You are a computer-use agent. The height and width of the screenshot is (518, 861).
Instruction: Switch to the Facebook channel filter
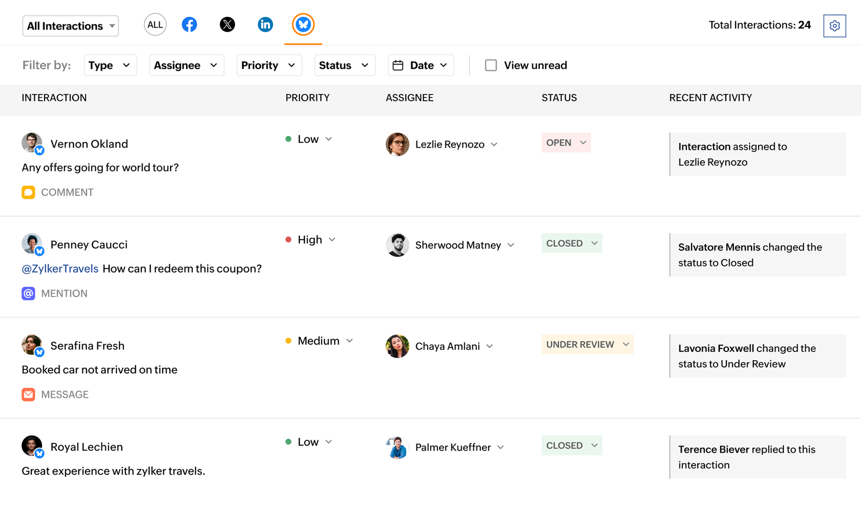point(189,25)
